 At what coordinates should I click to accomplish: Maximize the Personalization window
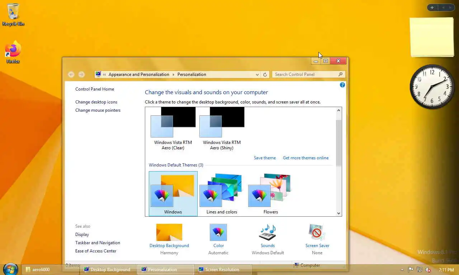(x=326, y=61)
